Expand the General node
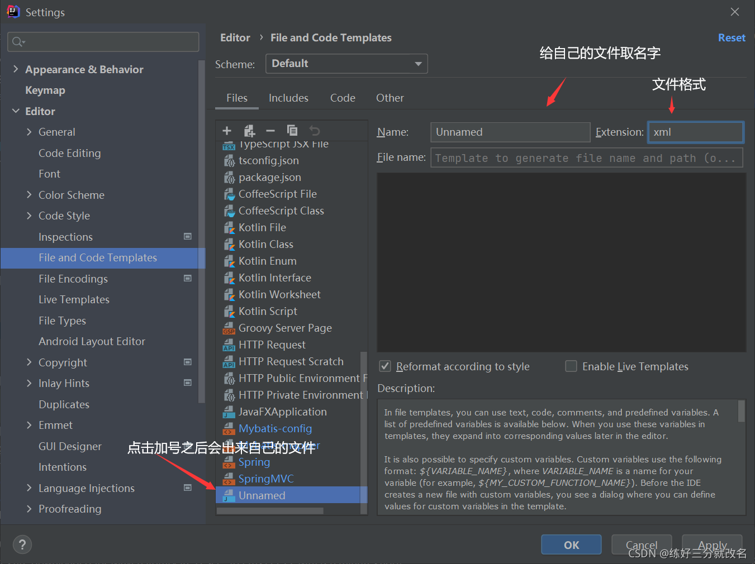The width and height of the screenshot is (755, 564). coord(29,132)
